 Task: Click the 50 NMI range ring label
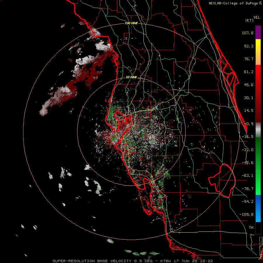[x=131, y=77]
